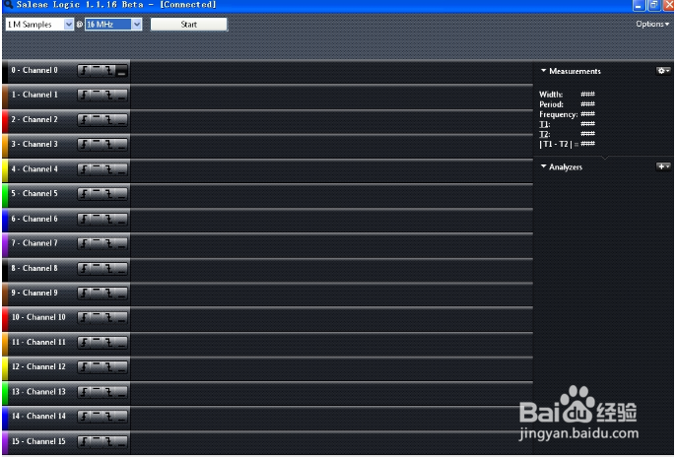Set falling edge trigger on Channel 5
Viewport: 677px width, 457px height.
[x=108, y=194]
